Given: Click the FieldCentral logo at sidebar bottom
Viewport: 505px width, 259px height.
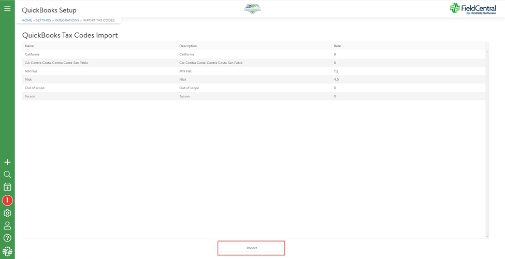Looking at the screenshot, I should [x=7, y=252].
